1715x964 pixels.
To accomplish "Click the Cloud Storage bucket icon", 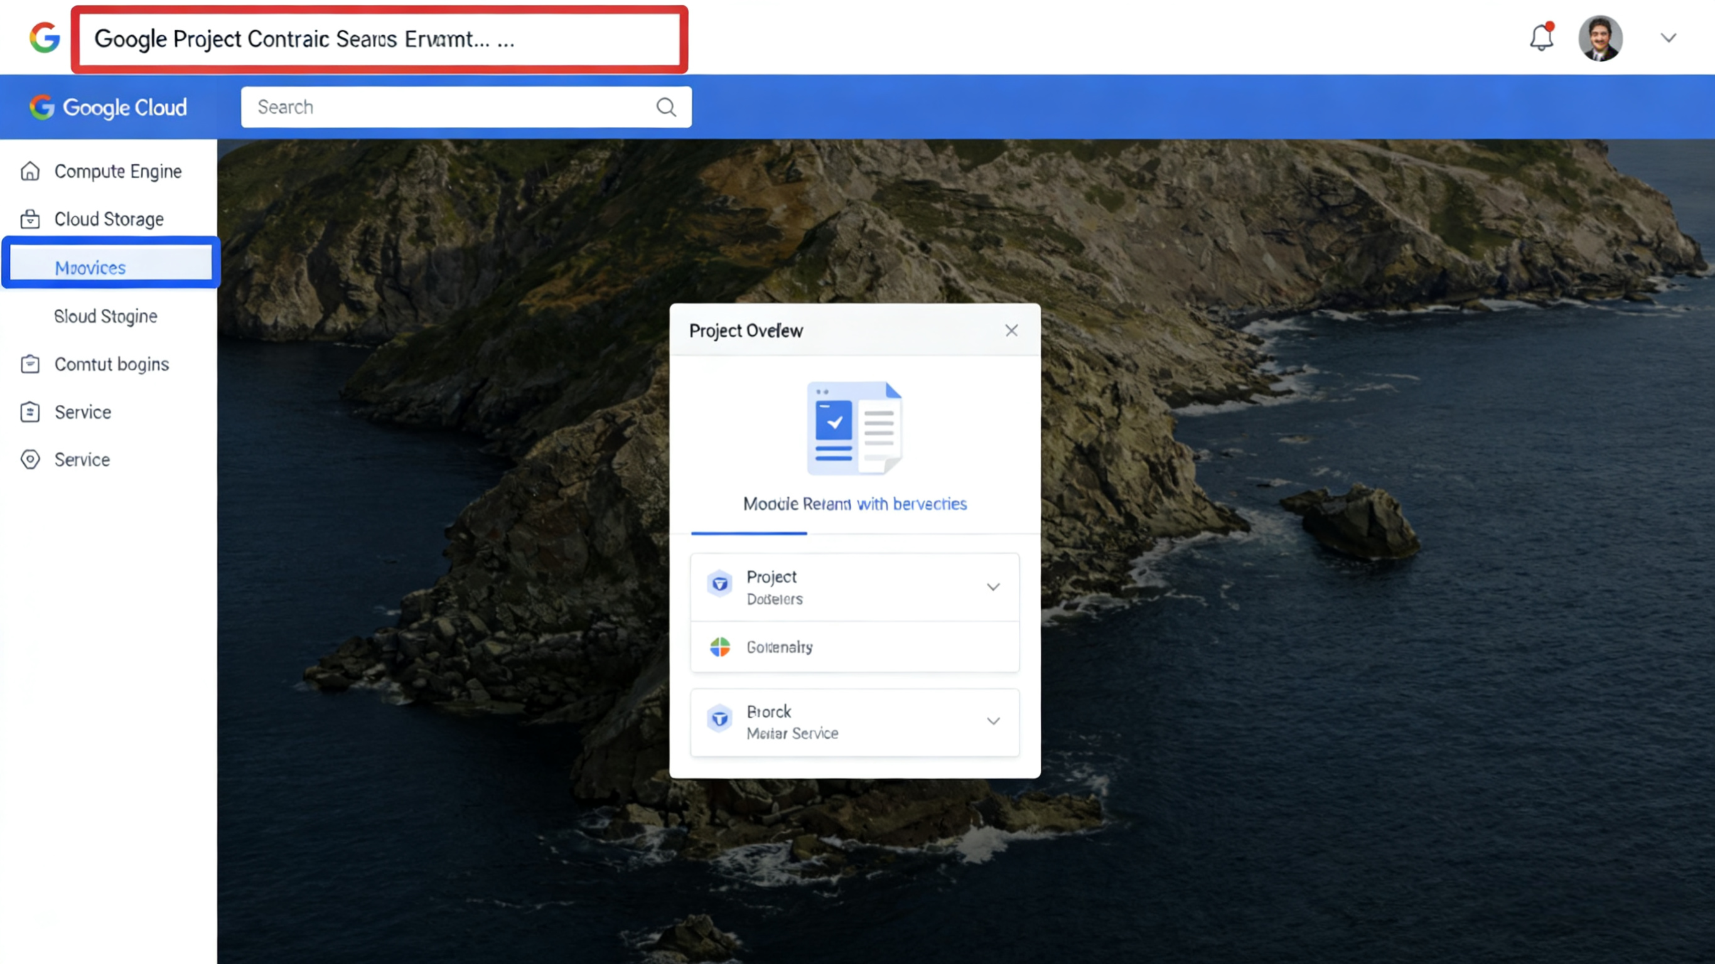I will (30, 219).
